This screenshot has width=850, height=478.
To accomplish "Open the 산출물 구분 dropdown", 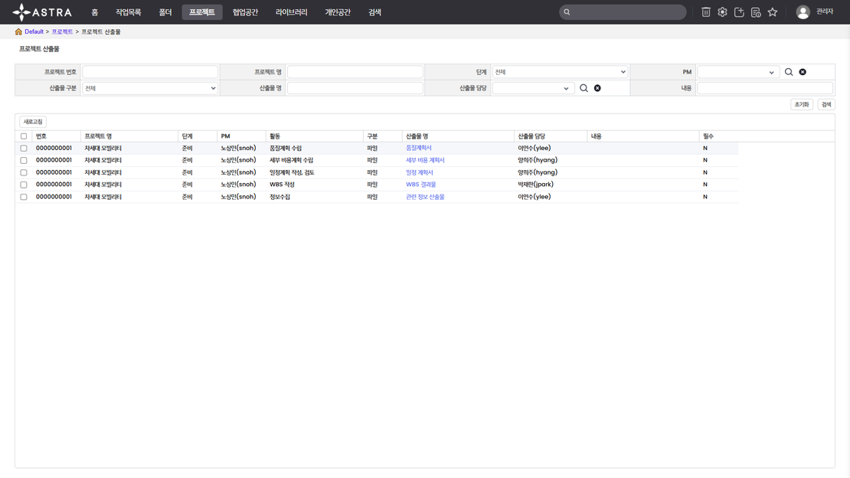I will [150, 88].
